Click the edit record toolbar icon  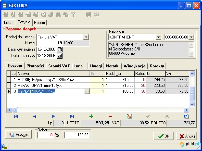tap(36, 15)
